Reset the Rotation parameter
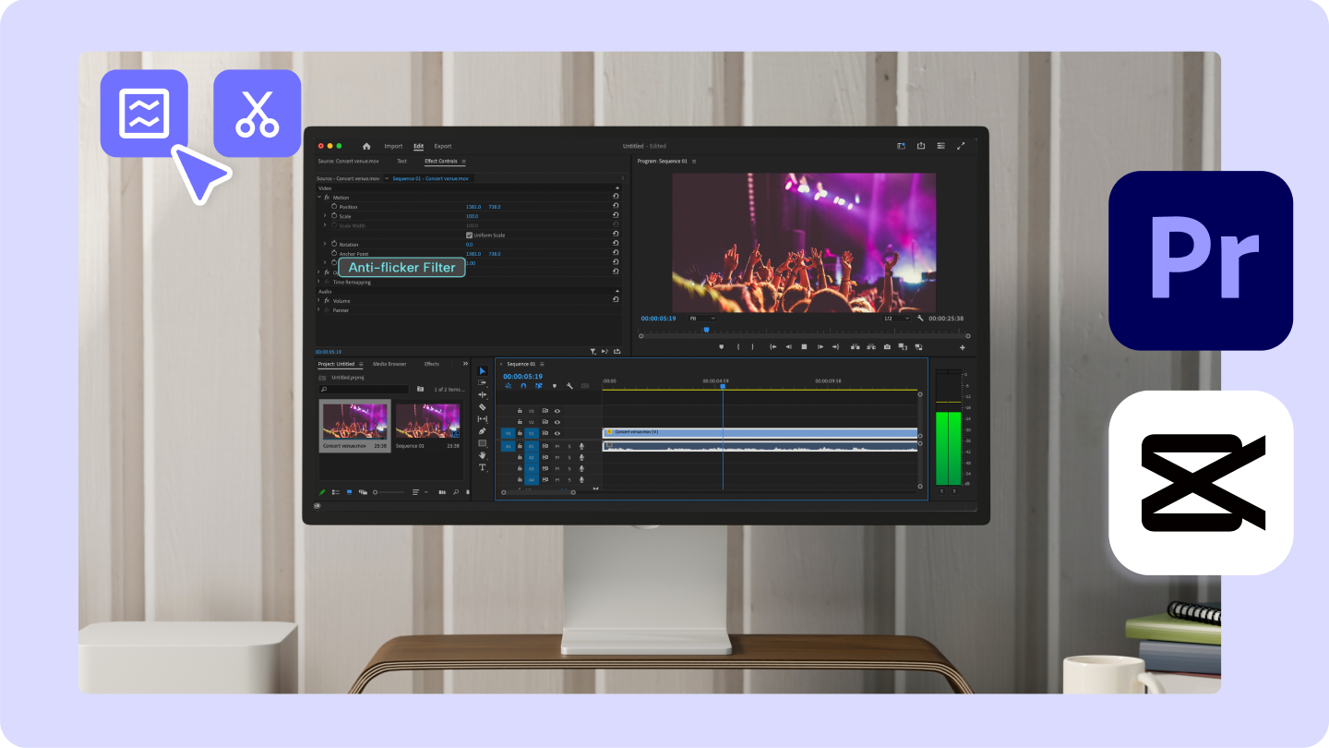Screen dimensions: 1329x748 [x=616, y=244]
